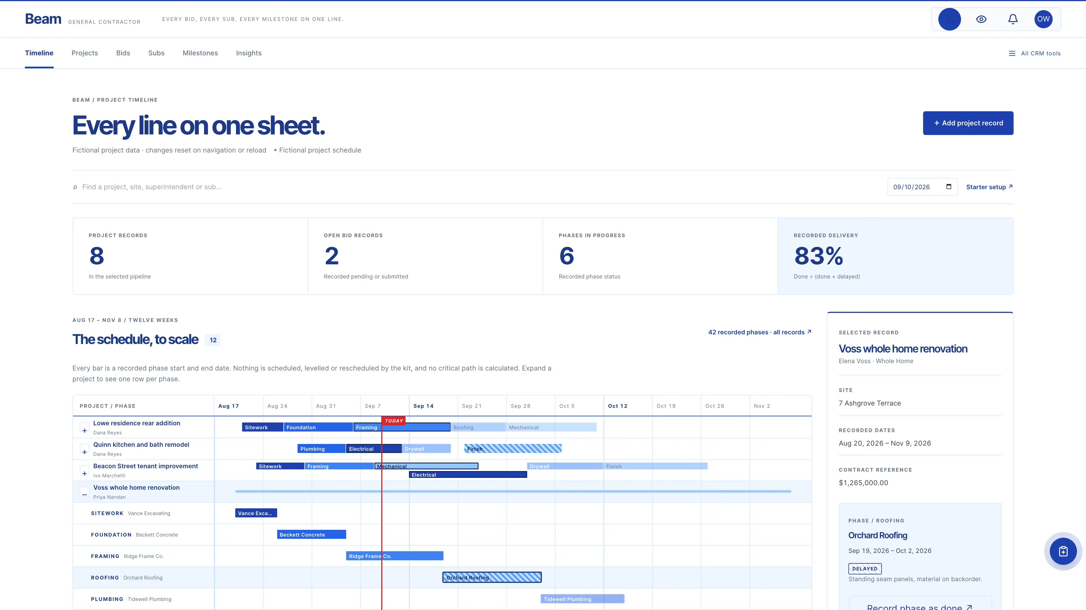Open the OW user avatar menu
This screenshot has height=610, width=1086.
click(1043, 19)
